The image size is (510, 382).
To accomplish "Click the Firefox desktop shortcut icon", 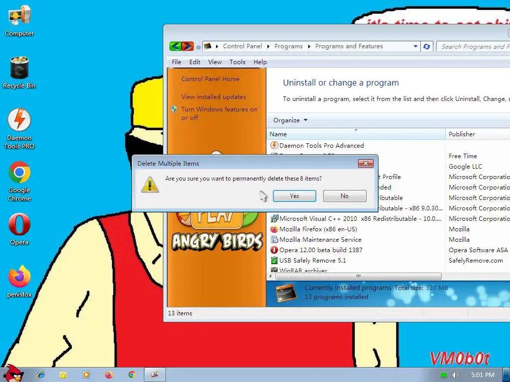I will (x=19, y=282).
